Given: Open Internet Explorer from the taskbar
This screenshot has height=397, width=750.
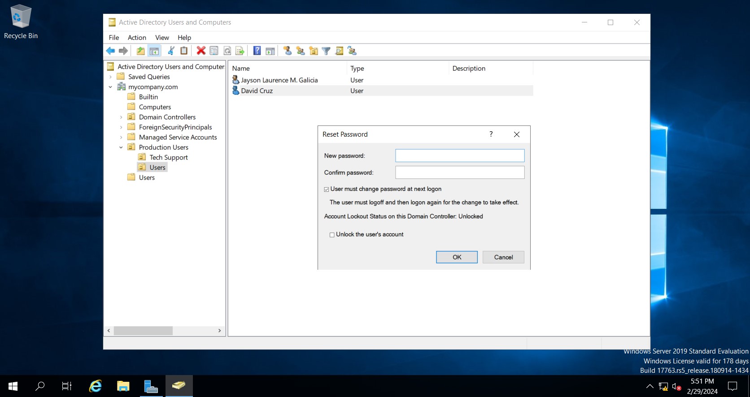Looking at the screenshot, I should [96, 386].
